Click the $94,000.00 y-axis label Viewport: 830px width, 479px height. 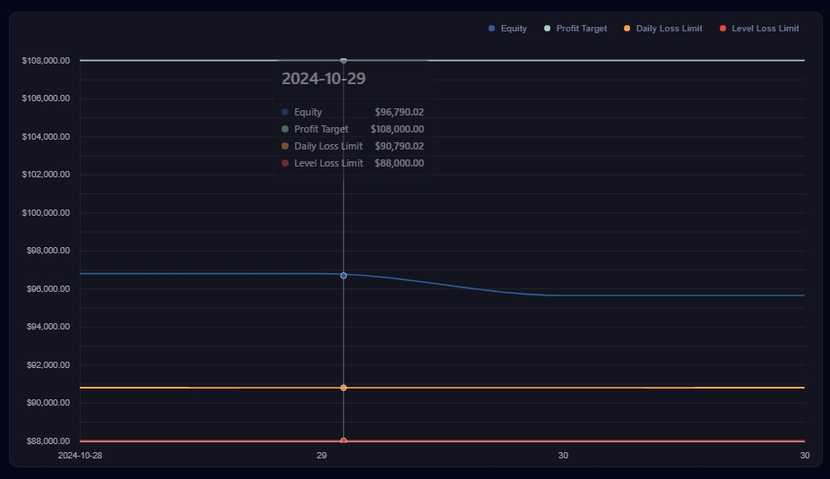coord(46,327)
